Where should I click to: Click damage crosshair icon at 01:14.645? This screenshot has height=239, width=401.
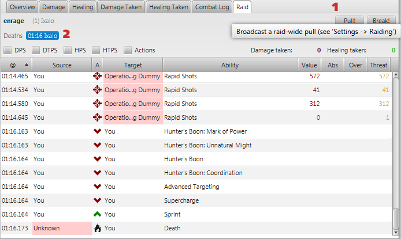[97, 117]
